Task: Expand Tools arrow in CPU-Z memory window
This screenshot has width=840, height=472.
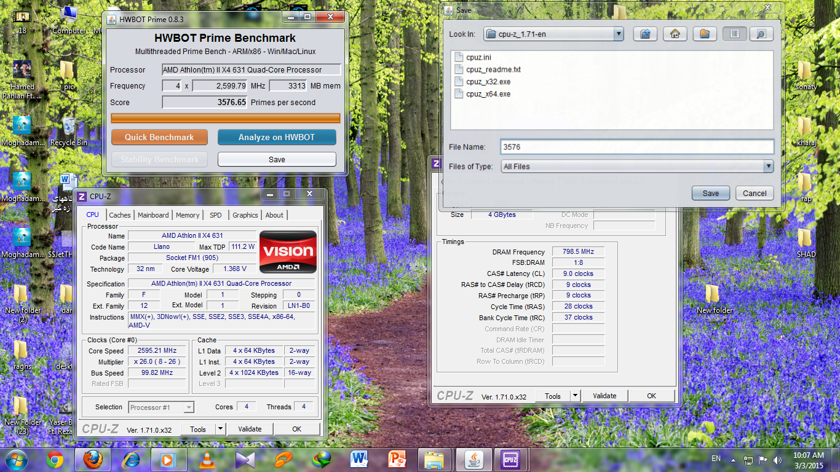Action: pos(575,396)
